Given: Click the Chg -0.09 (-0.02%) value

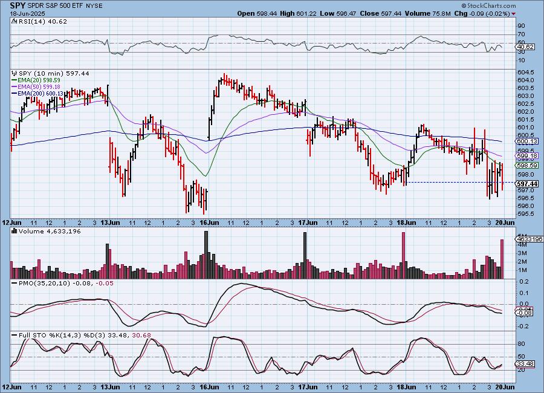Looking at the screenshot, I should click(x=482, y=13).
